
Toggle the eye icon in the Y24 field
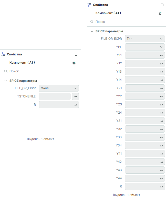[161, 113]
